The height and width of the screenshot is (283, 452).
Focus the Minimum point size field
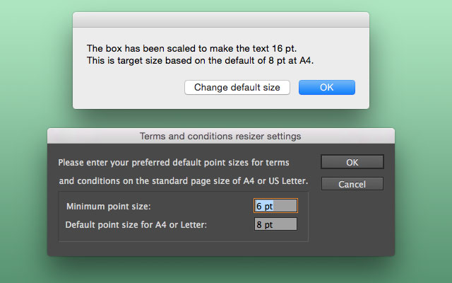pyautogui.click(x=275, y=206)
